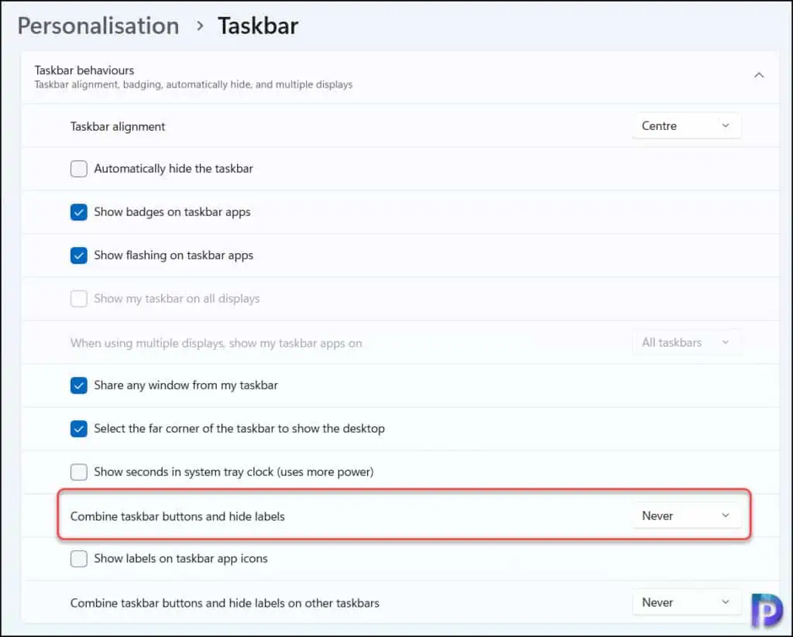
Task: Enable Show seconds in system tray clock
Action: pyautogui.click(x=79, y=472)
